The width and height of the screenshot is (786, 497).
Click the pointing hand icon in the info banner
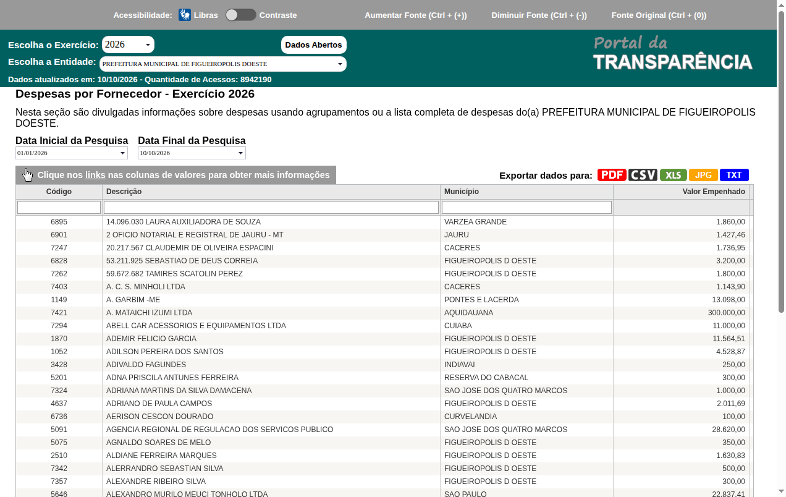tap(28, 175)
